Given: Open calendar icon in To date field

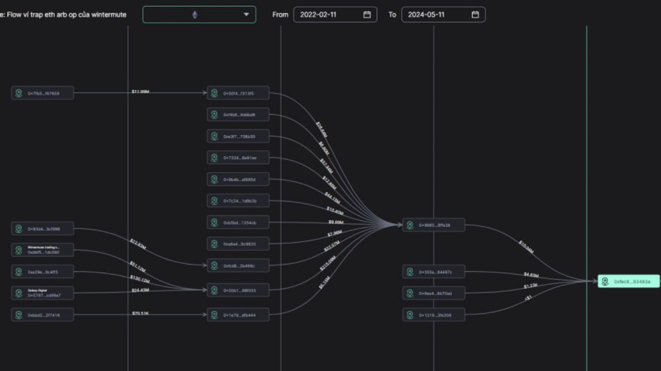Looking at the screenshot, I should point(475,15).
